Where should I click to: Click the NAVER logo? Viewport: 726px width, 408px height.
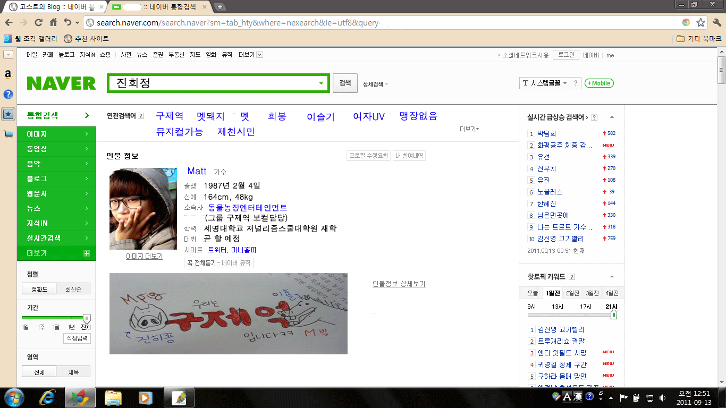coord(61,83)
